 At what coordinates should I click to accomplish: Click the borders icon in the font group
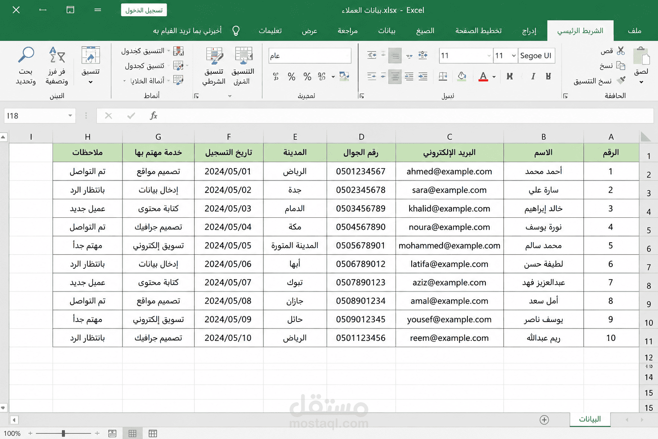click(x=443, y=76)
